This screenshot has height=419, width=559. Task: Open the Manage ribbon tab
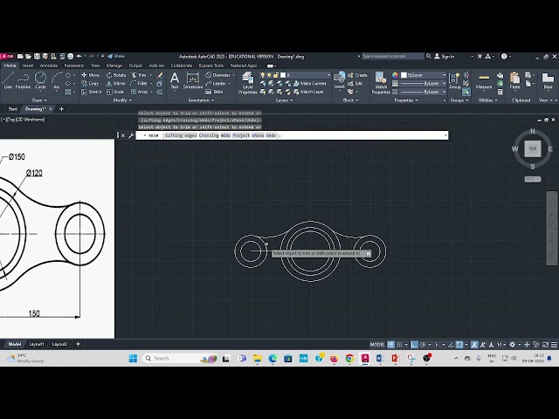click(114, 65)
